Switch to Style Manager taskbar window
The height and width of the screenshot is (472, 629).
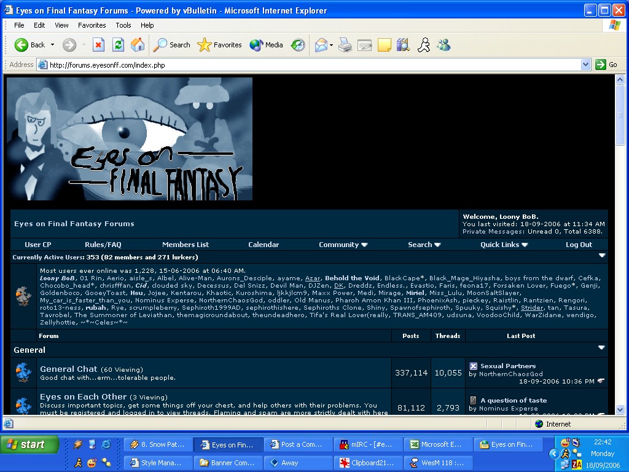(158, 463)
